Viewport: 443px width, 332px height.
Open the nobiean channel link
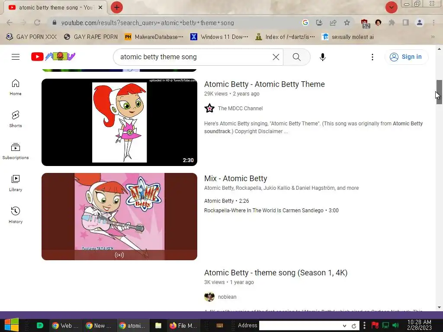pyautogui.click(x=227, y=297)
